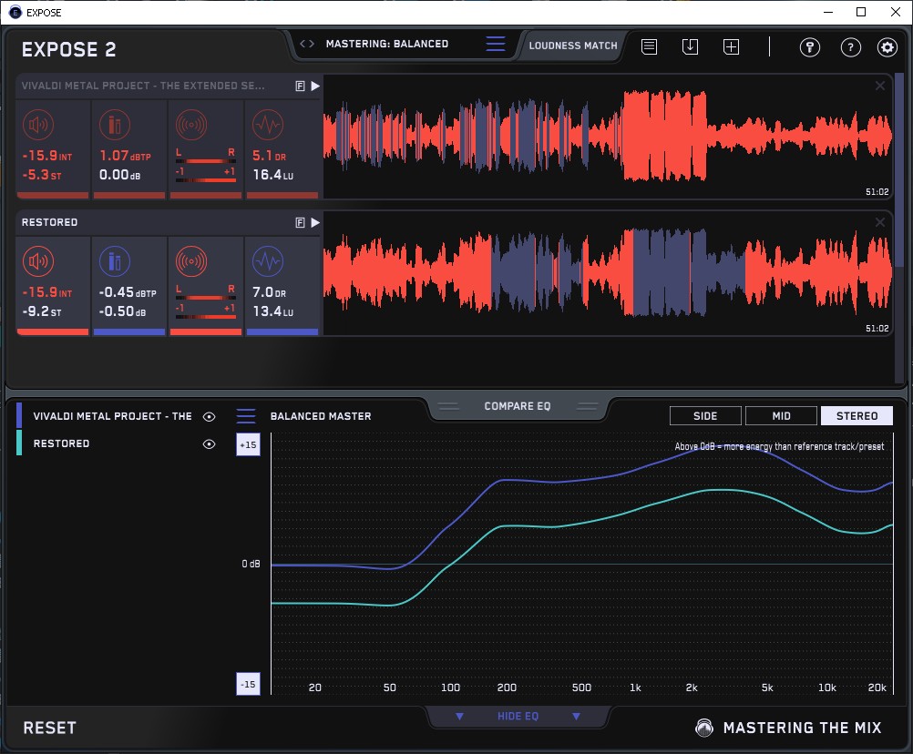
Task: Click the Restored track title in track list
Action: tap(49, 222)
